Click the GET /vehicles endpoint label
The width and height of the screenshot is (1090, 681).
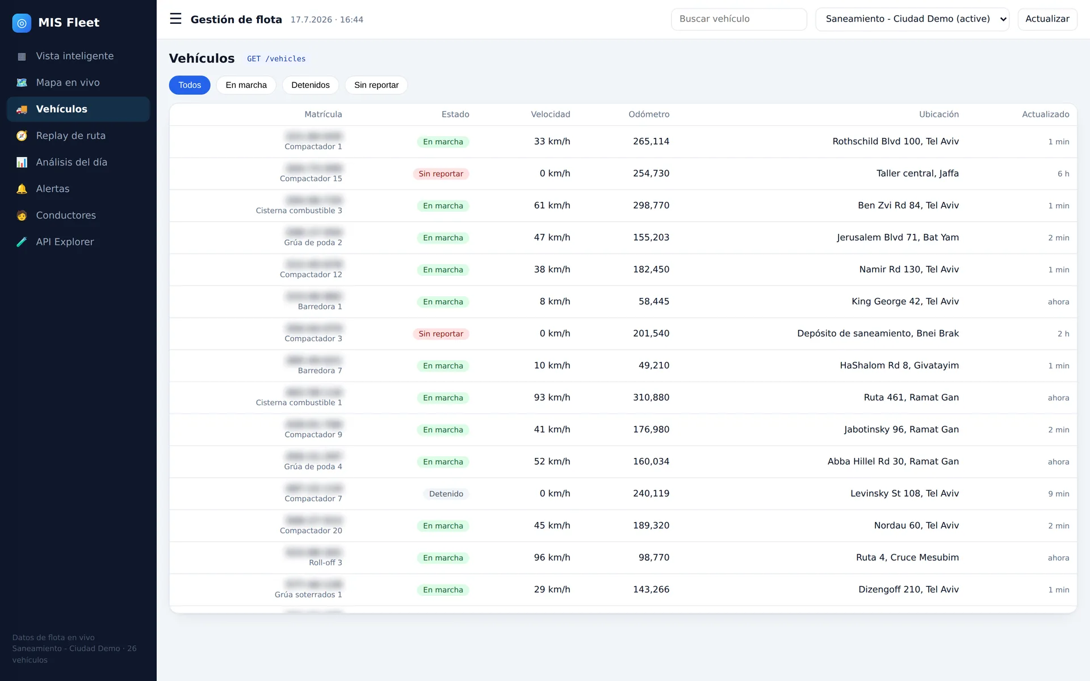276,59
